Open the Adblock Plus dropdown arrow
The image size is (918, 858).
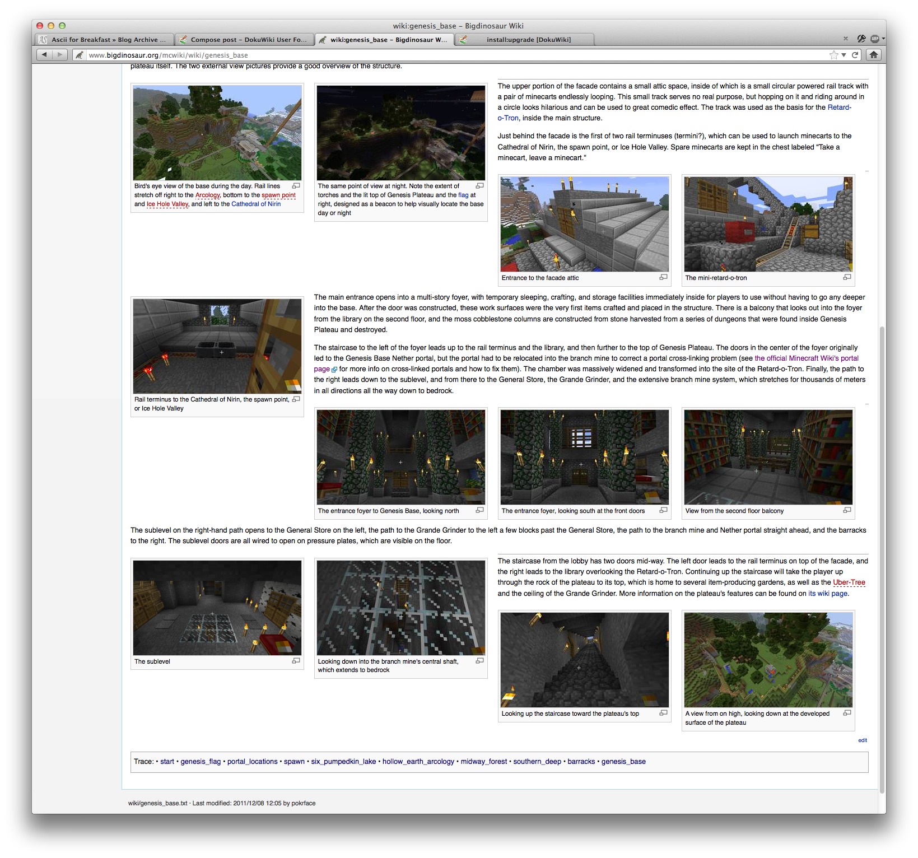883,39
